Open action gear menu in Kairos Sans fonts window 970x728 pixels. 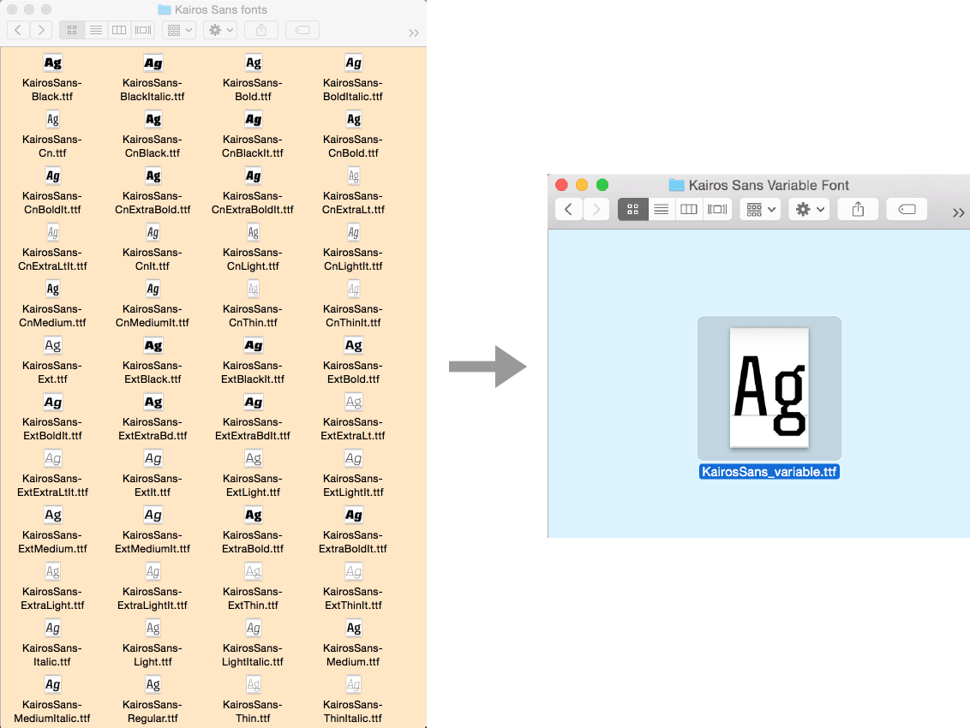click(220, 30)
